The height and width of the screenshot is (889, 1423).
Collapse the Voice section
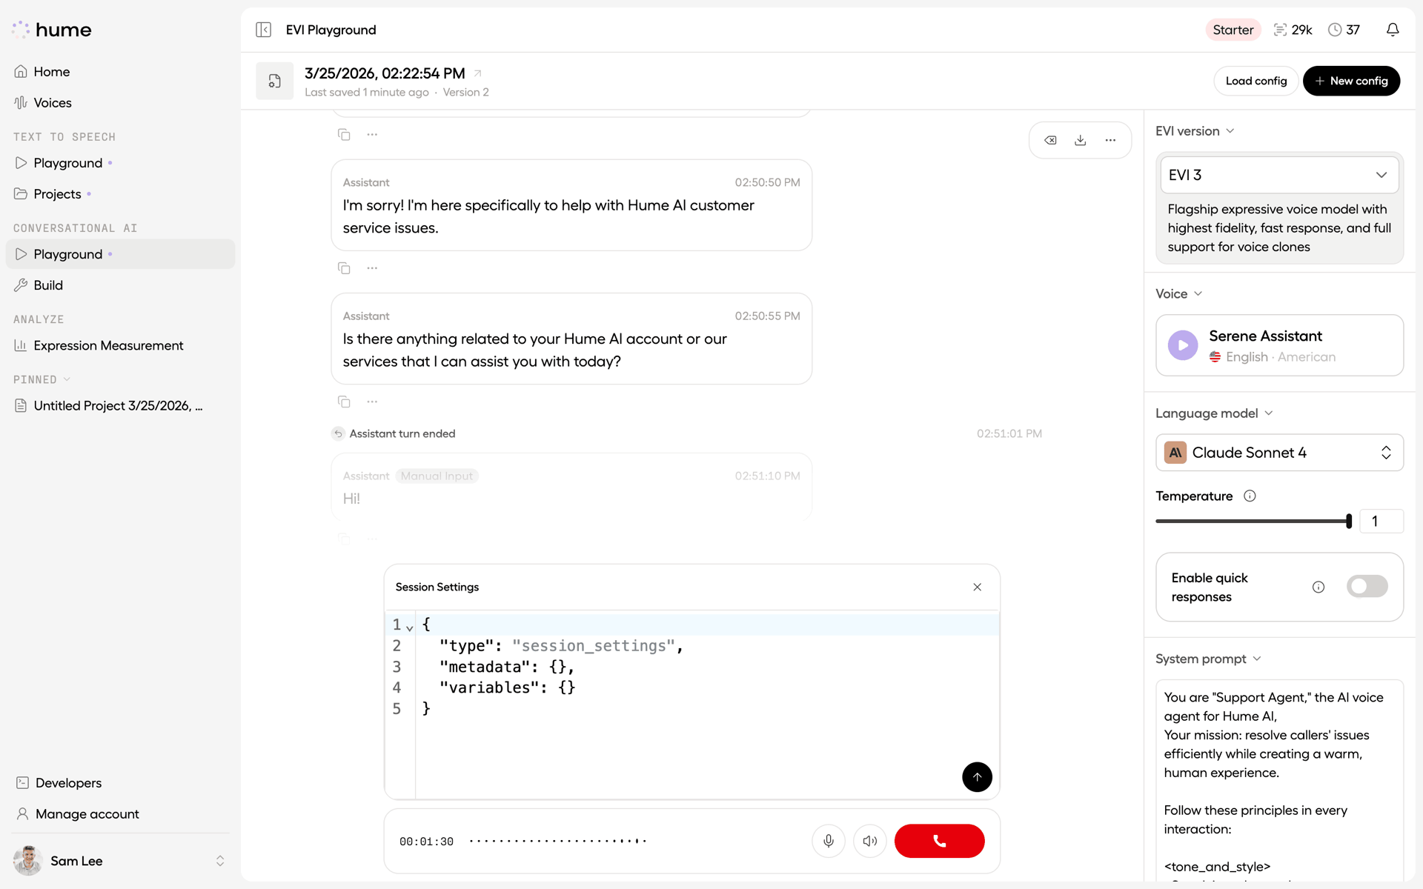click(x=1178, y=294)
